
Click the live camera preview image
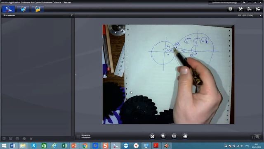click(x=168, y=74)
